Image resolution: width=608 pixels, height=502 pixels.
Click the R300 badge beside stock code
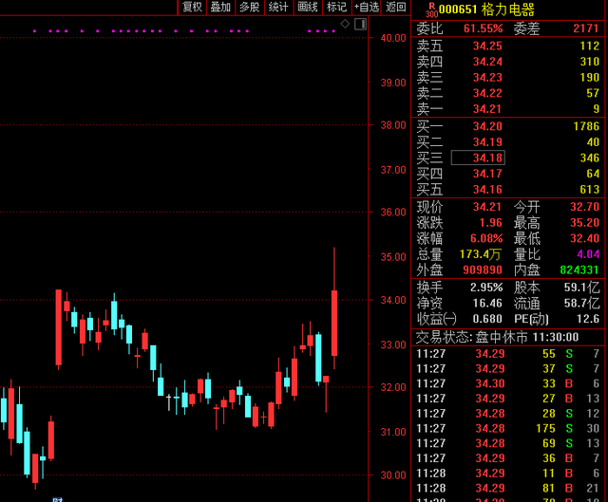click(431, 9)
